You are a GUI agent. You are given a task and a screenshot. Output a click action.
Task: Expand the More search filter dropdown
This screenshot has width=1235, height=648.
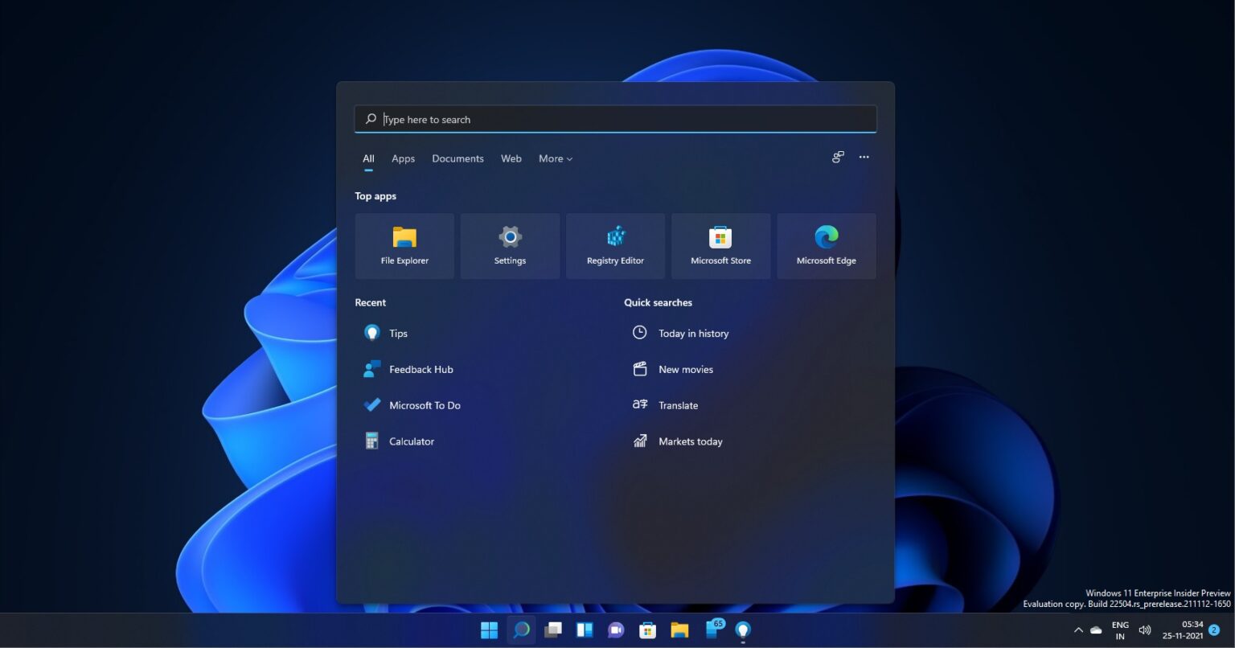click(x=555, y=158)
